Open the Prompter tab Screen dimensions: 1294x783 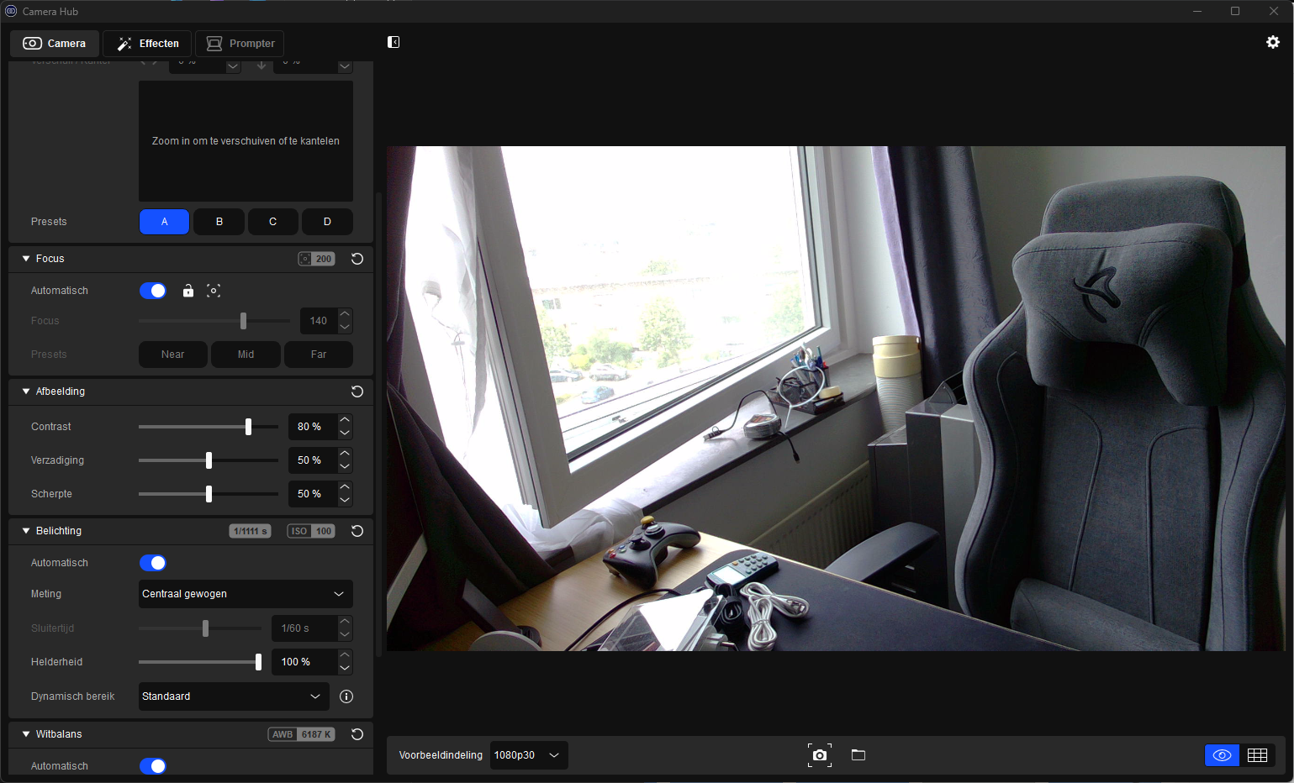point(240,44)
